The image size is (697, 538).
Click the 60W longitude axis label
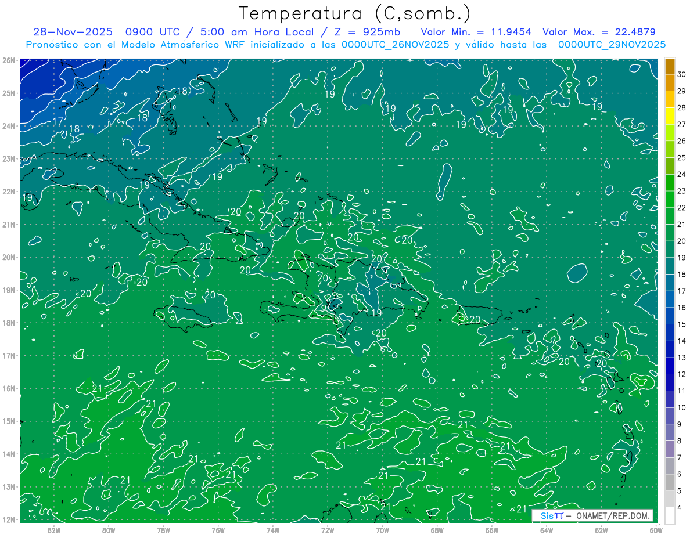[x=656, y=529]
